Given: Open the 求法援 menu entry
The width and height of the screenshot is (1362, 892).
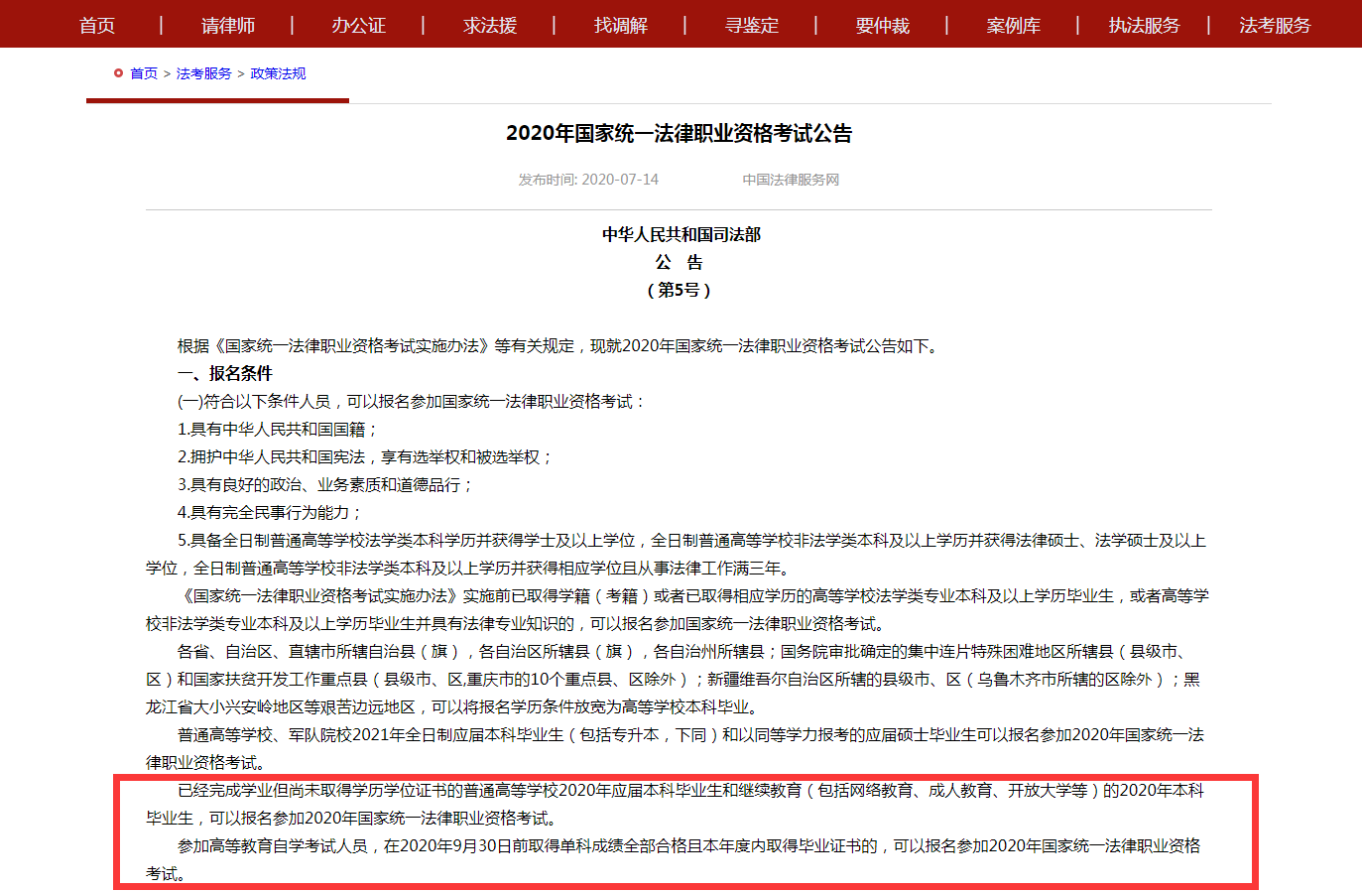Looking at the screenshot, I should tap(490, 25).
